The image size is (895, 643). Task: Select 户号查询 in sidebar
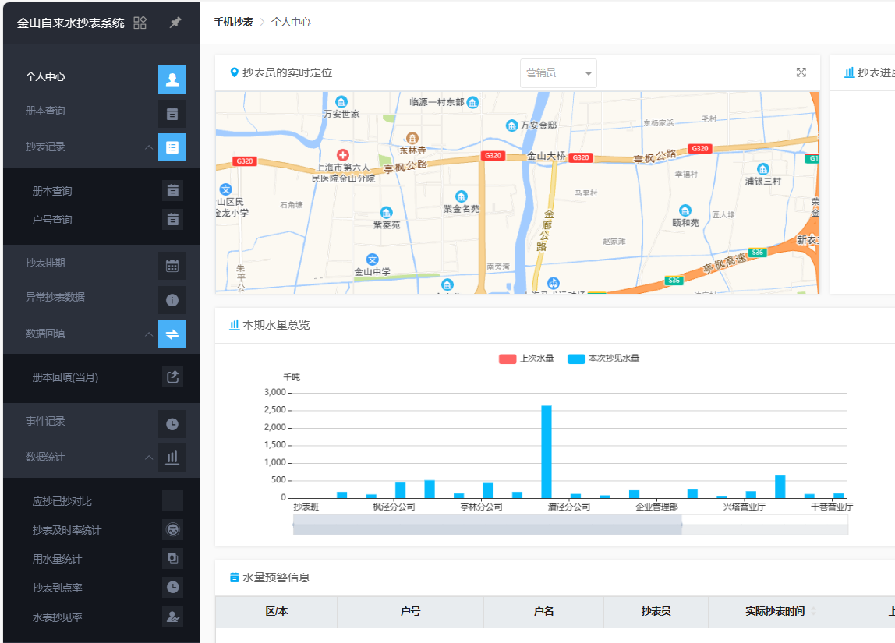click(x=52, y=220)
